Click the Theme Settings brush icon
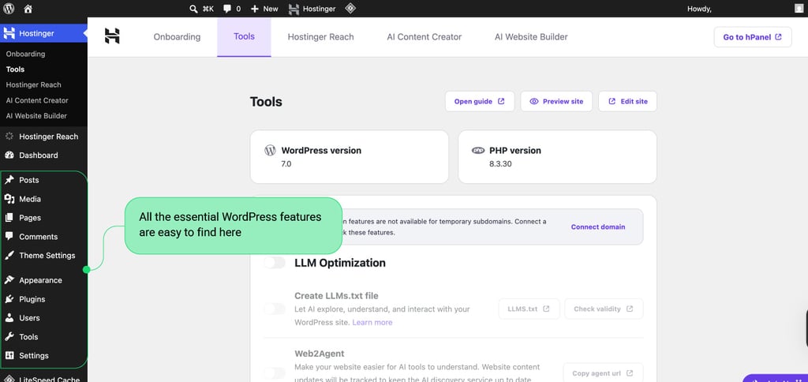 click(x=9, y=255)
